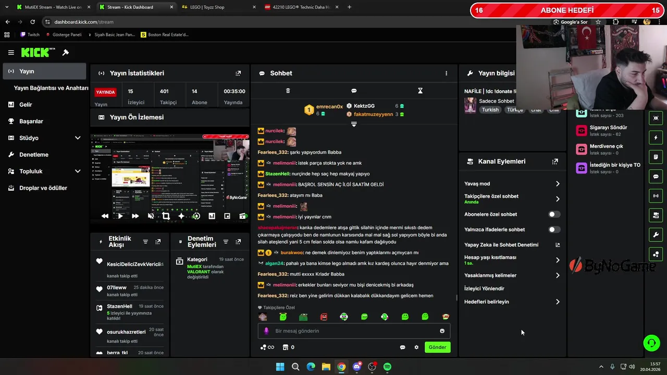
Task: Open Gelir in the sidebar
Action: pos(44,105)
